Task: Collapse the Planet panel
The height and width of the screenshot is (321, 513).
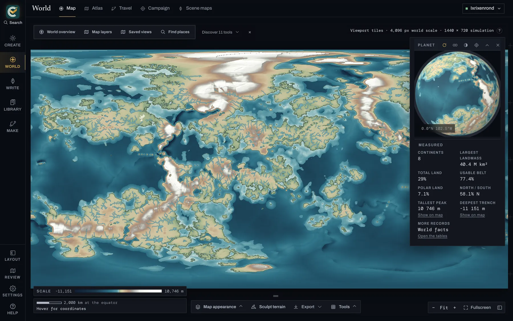Action: click(487, 45)
